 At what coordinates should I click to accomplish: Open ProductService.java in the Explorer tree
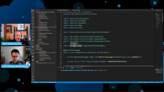pos(43,26)
